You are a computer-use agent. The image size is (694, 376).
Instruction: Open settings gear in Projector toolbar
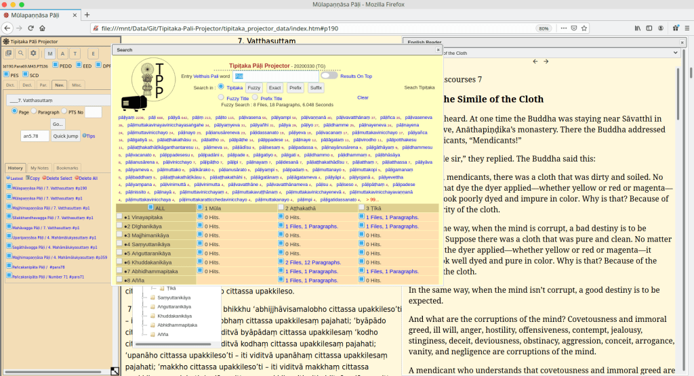[x=33, y=53]
